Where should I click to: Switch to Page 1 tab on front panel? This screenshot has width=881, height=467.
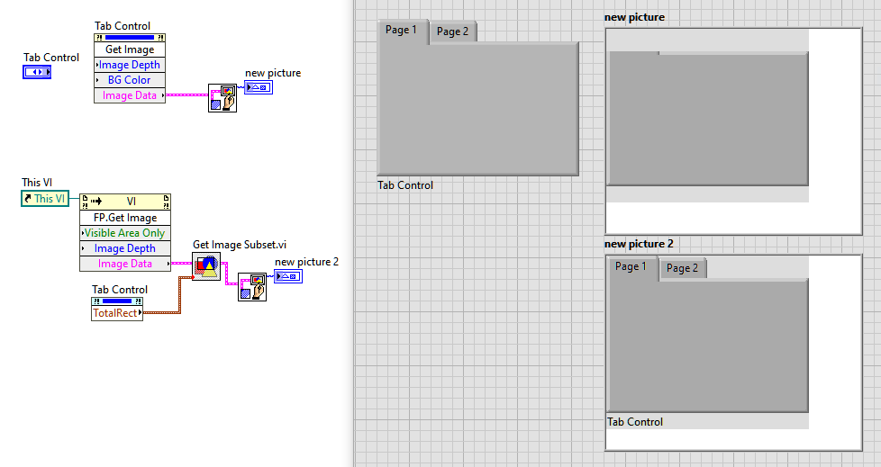401,30
